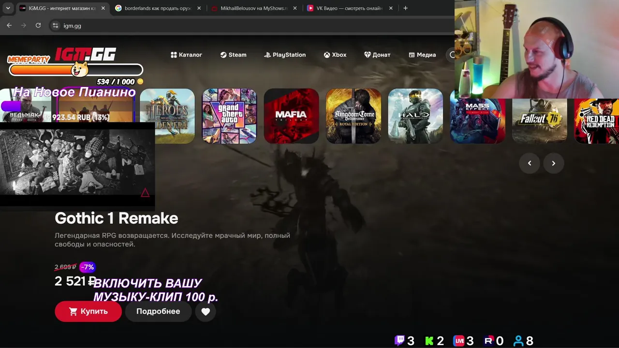Switch to the IGM.GG browser tab
Screen dimensions: 619x348
click(62, 8)
